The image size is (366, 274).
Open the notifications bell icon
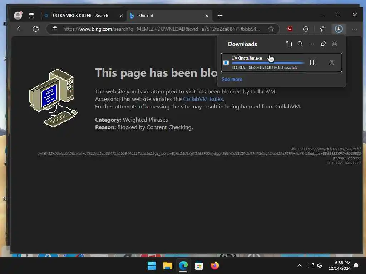pos(356,265)
